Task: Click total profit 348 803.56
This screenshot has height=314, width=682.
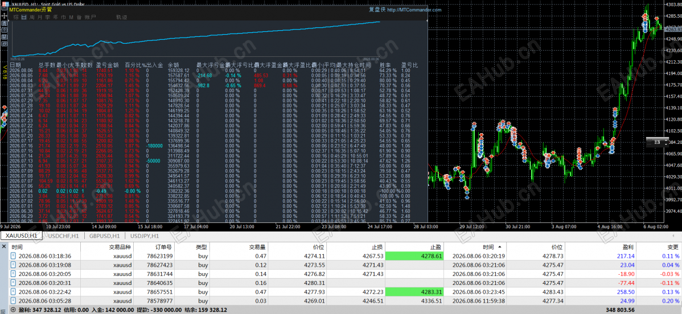Action: click(621, 309)
